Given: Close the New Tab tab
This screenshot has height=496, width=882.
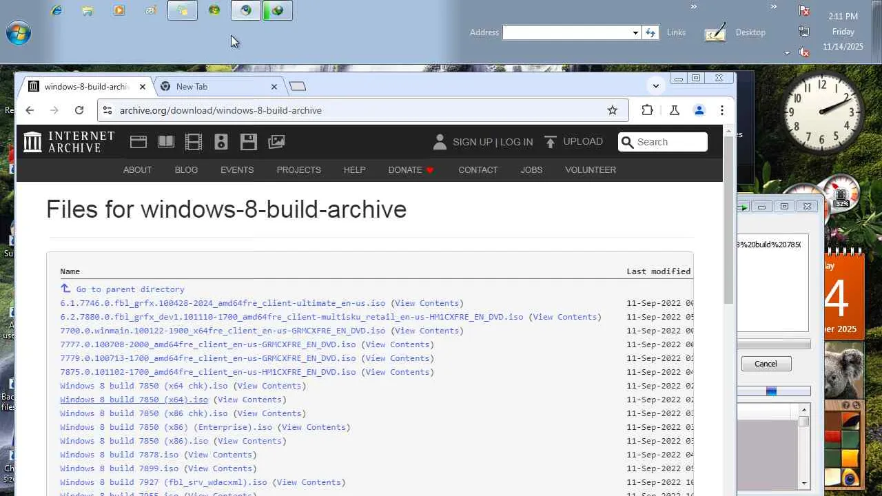Looking at the screenshot, I should 274,86.
